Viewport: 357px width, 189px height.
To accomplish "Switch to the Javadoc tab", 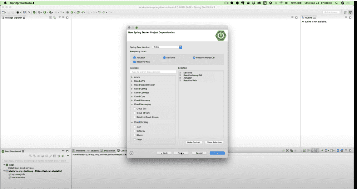I will (x=93, y=151).
